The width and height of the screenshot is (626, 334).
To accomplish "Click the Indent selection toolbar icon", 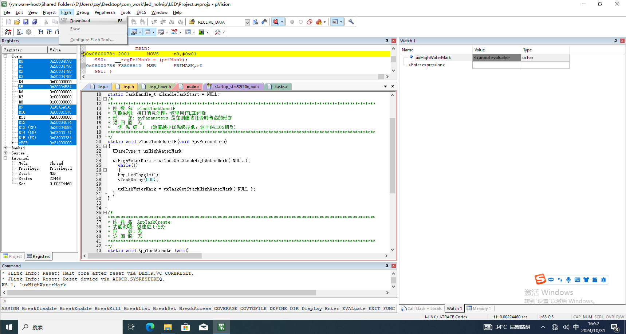I will click(x=154, y=22).
